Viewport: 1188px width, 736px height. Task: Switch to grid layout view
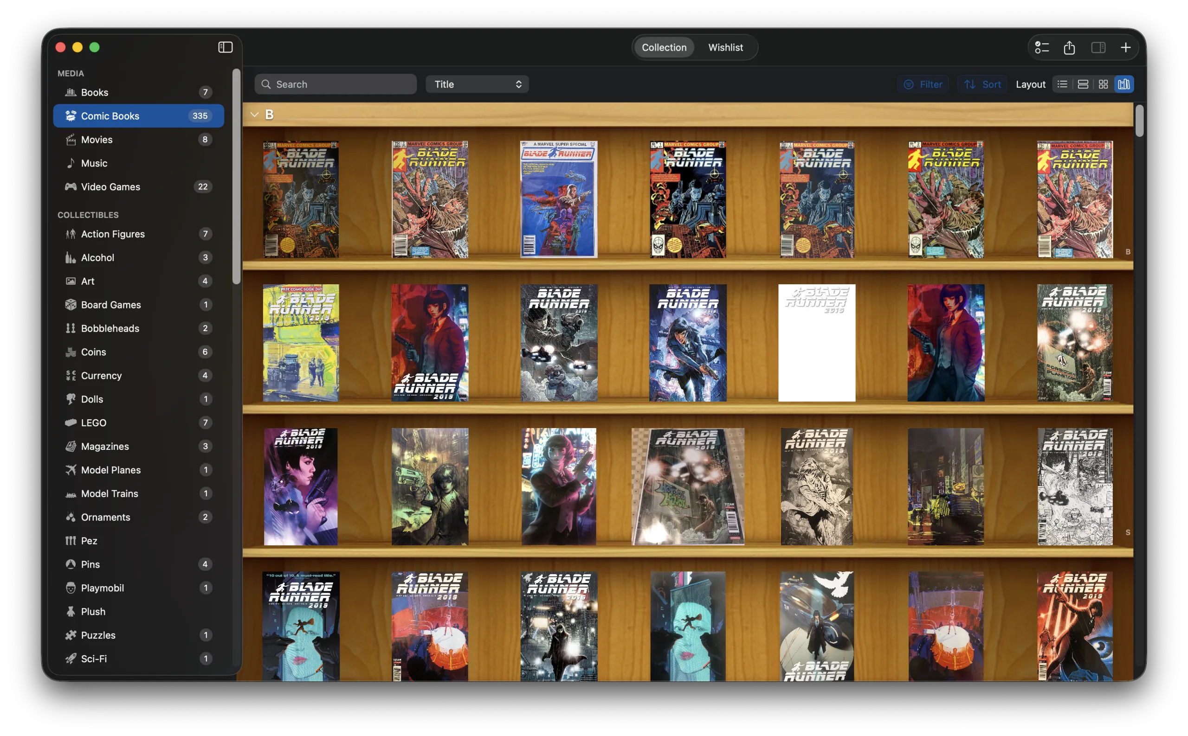click(1103, 84)
